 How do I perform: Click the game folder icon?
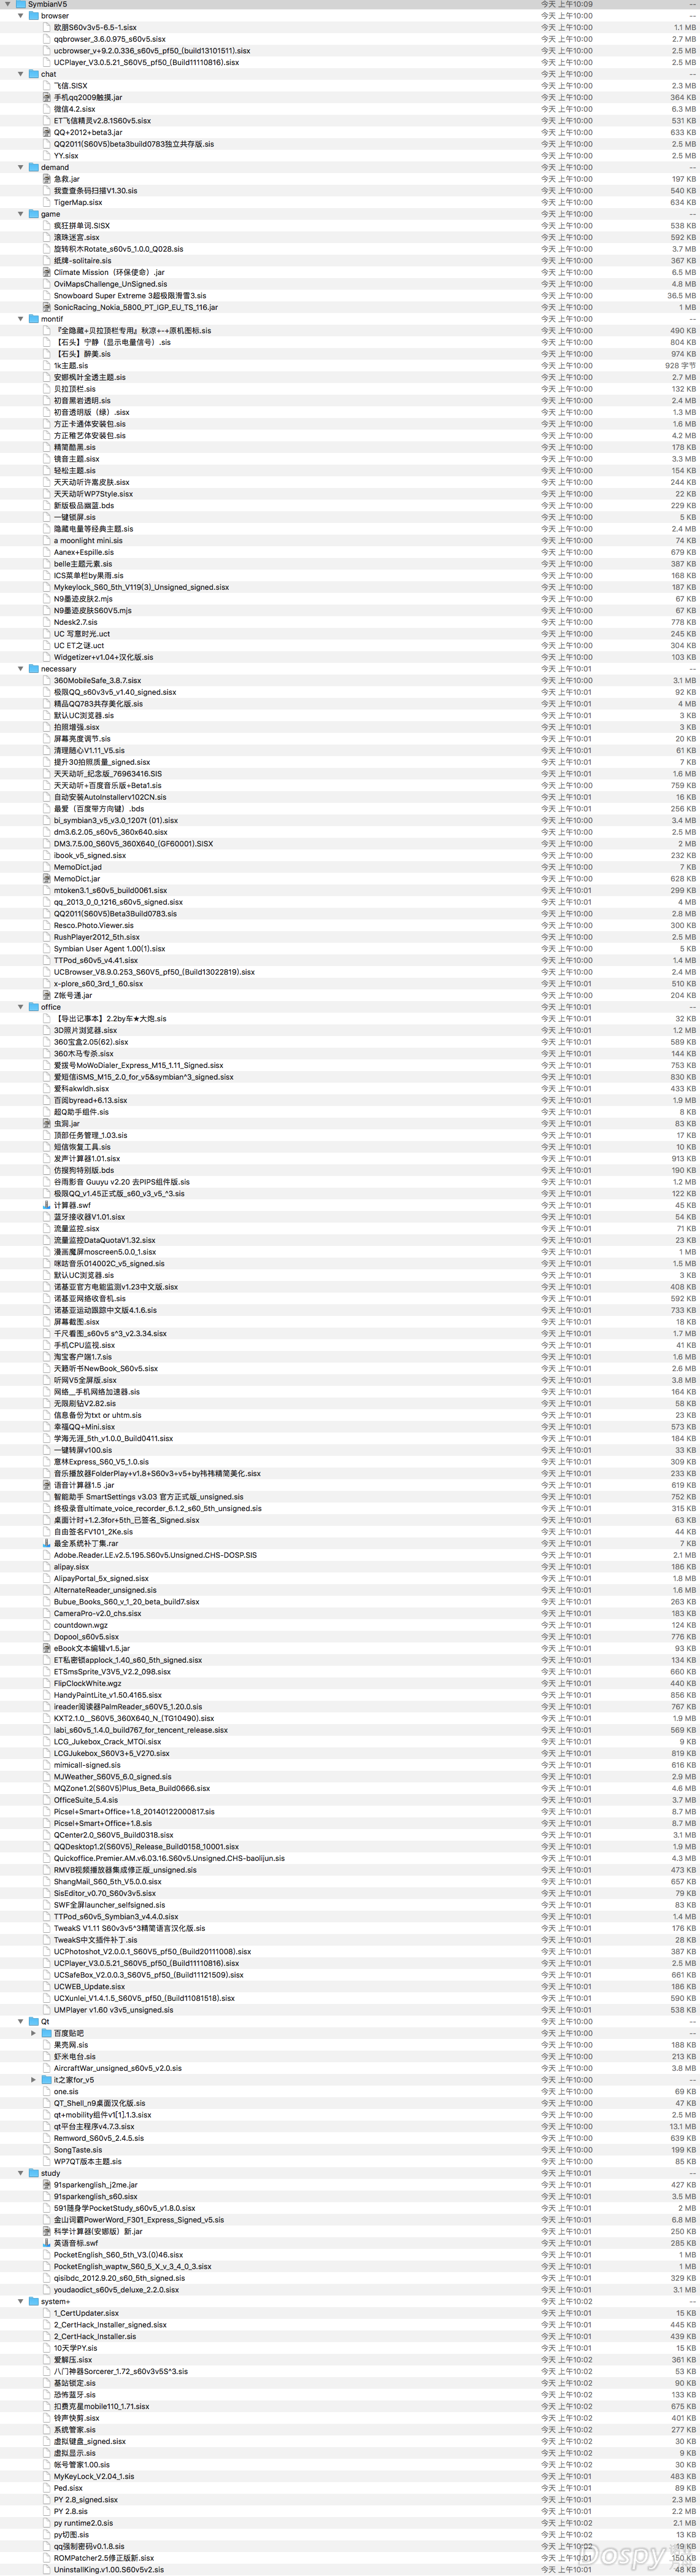tap(34, 214)
